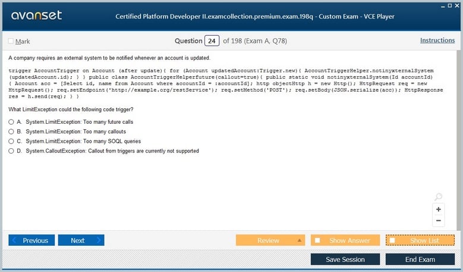Image resolution: width=463 pixels, height=272 pixels.
Task: Click the question text 'What LimitException could the following code trigger?'
Action: (71, 110)
